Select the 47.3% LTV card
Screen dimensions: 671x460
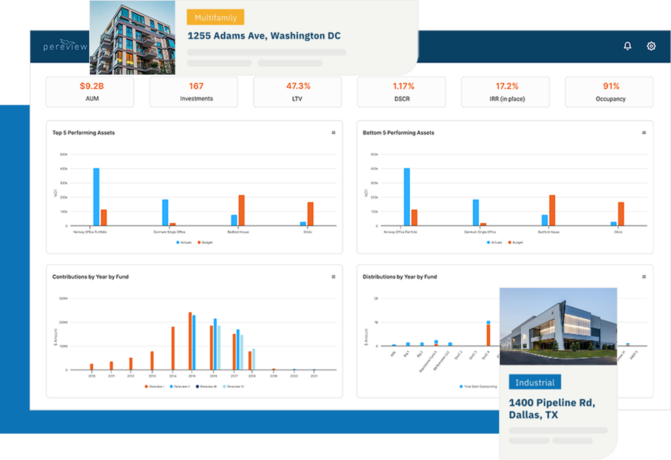(x=297, y=92)
